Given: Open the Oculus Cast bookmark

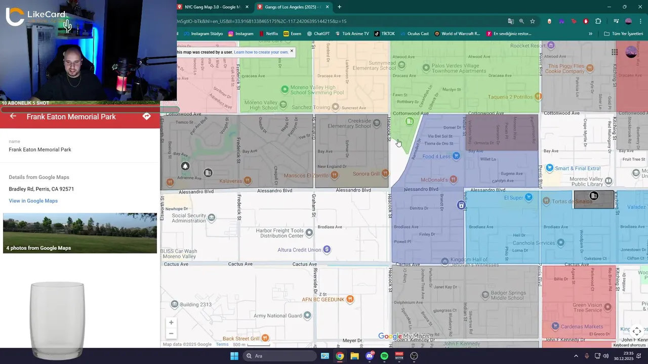Looking at the screenshot, I should tap(414, 34).
